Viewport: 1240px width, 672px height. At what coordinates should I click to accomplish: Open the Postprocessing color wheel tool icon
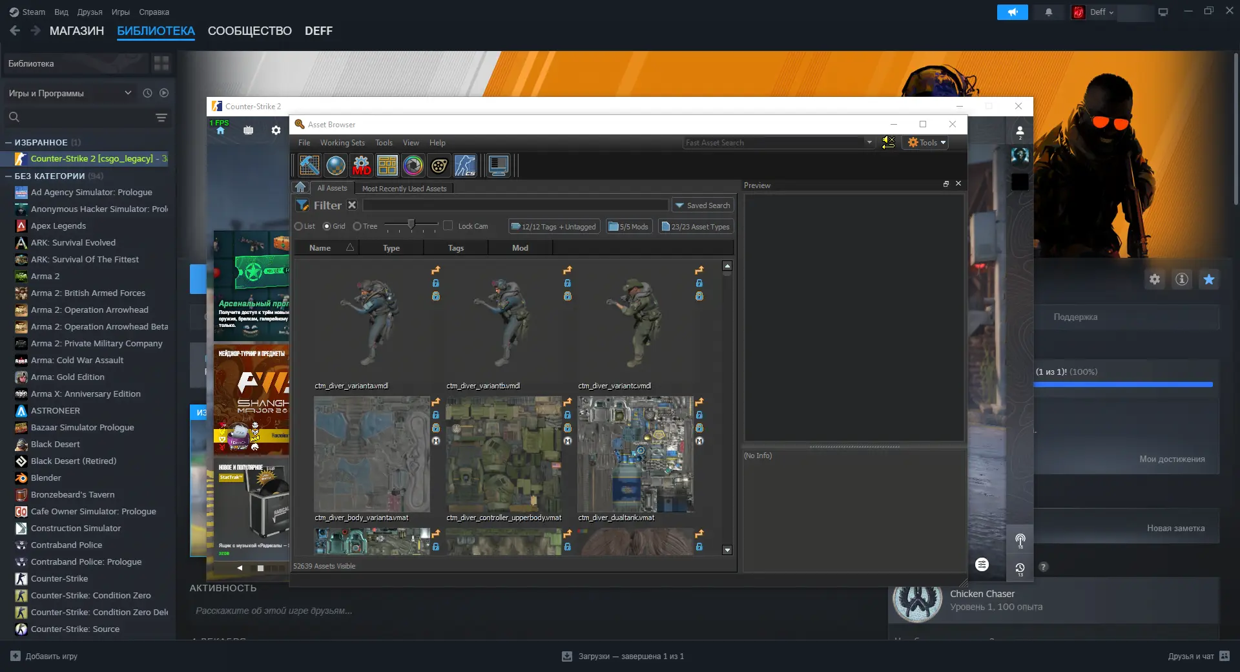(413, 166)
